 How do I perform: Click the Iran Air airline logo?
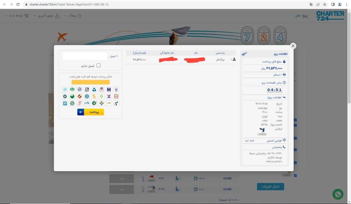(262, 131)
